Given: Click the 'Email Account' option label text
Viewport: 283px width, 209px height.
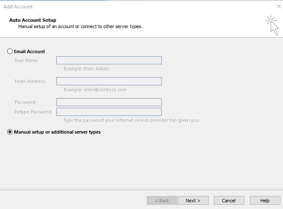Looking at the screenshot, I should [29, 52].
